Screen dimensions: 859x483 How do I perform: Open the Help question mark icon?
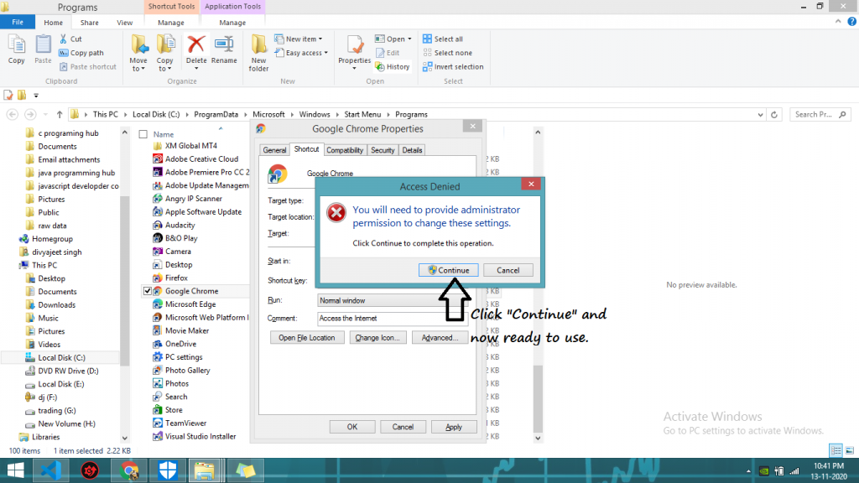[852, 22]
